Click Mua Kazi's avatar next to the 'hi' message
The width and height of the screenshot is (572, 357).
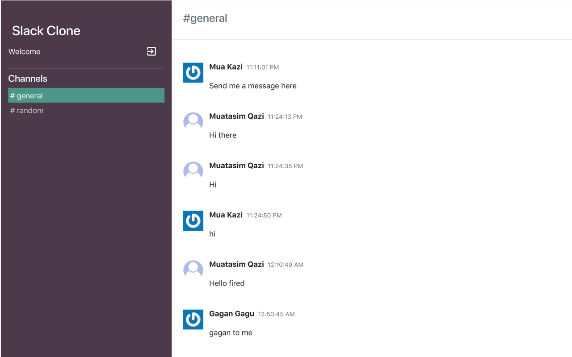193,220
